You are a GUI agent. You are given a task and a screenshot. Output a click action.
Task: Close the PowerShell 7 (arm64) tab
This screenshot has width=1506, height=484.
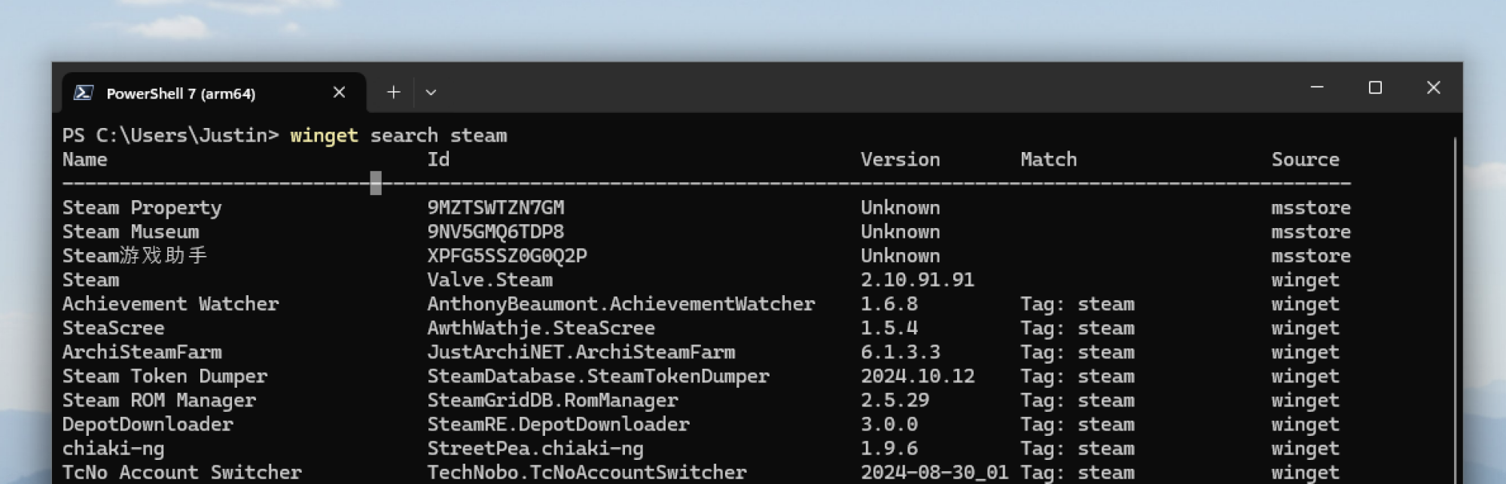point(339,93)
